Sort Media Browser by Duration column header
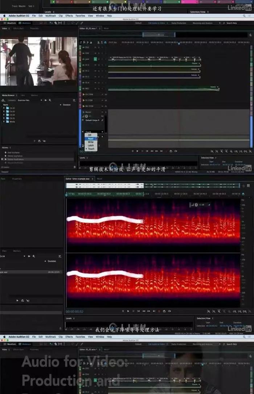The width and height of the screenshot is (254, 394). click(x=66, y=105)
